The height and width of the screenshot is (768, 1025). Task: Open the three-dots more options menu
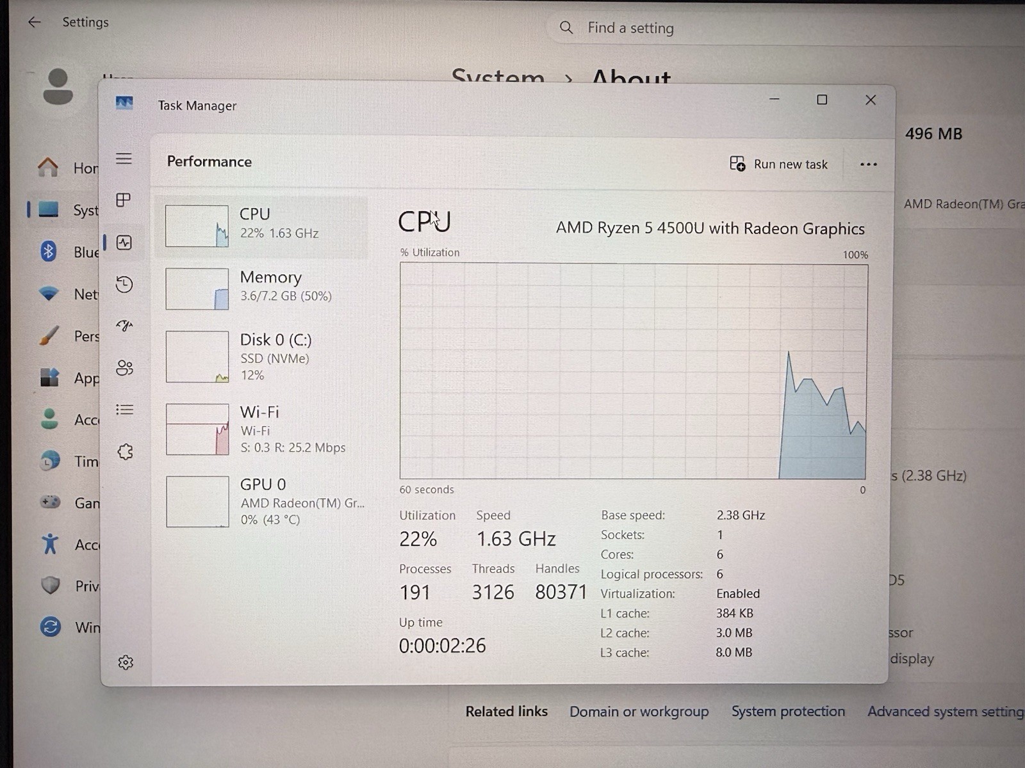pyautogui.click(x=869, y=164)
